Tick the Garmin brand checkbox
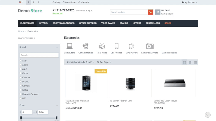 point(20,86)
